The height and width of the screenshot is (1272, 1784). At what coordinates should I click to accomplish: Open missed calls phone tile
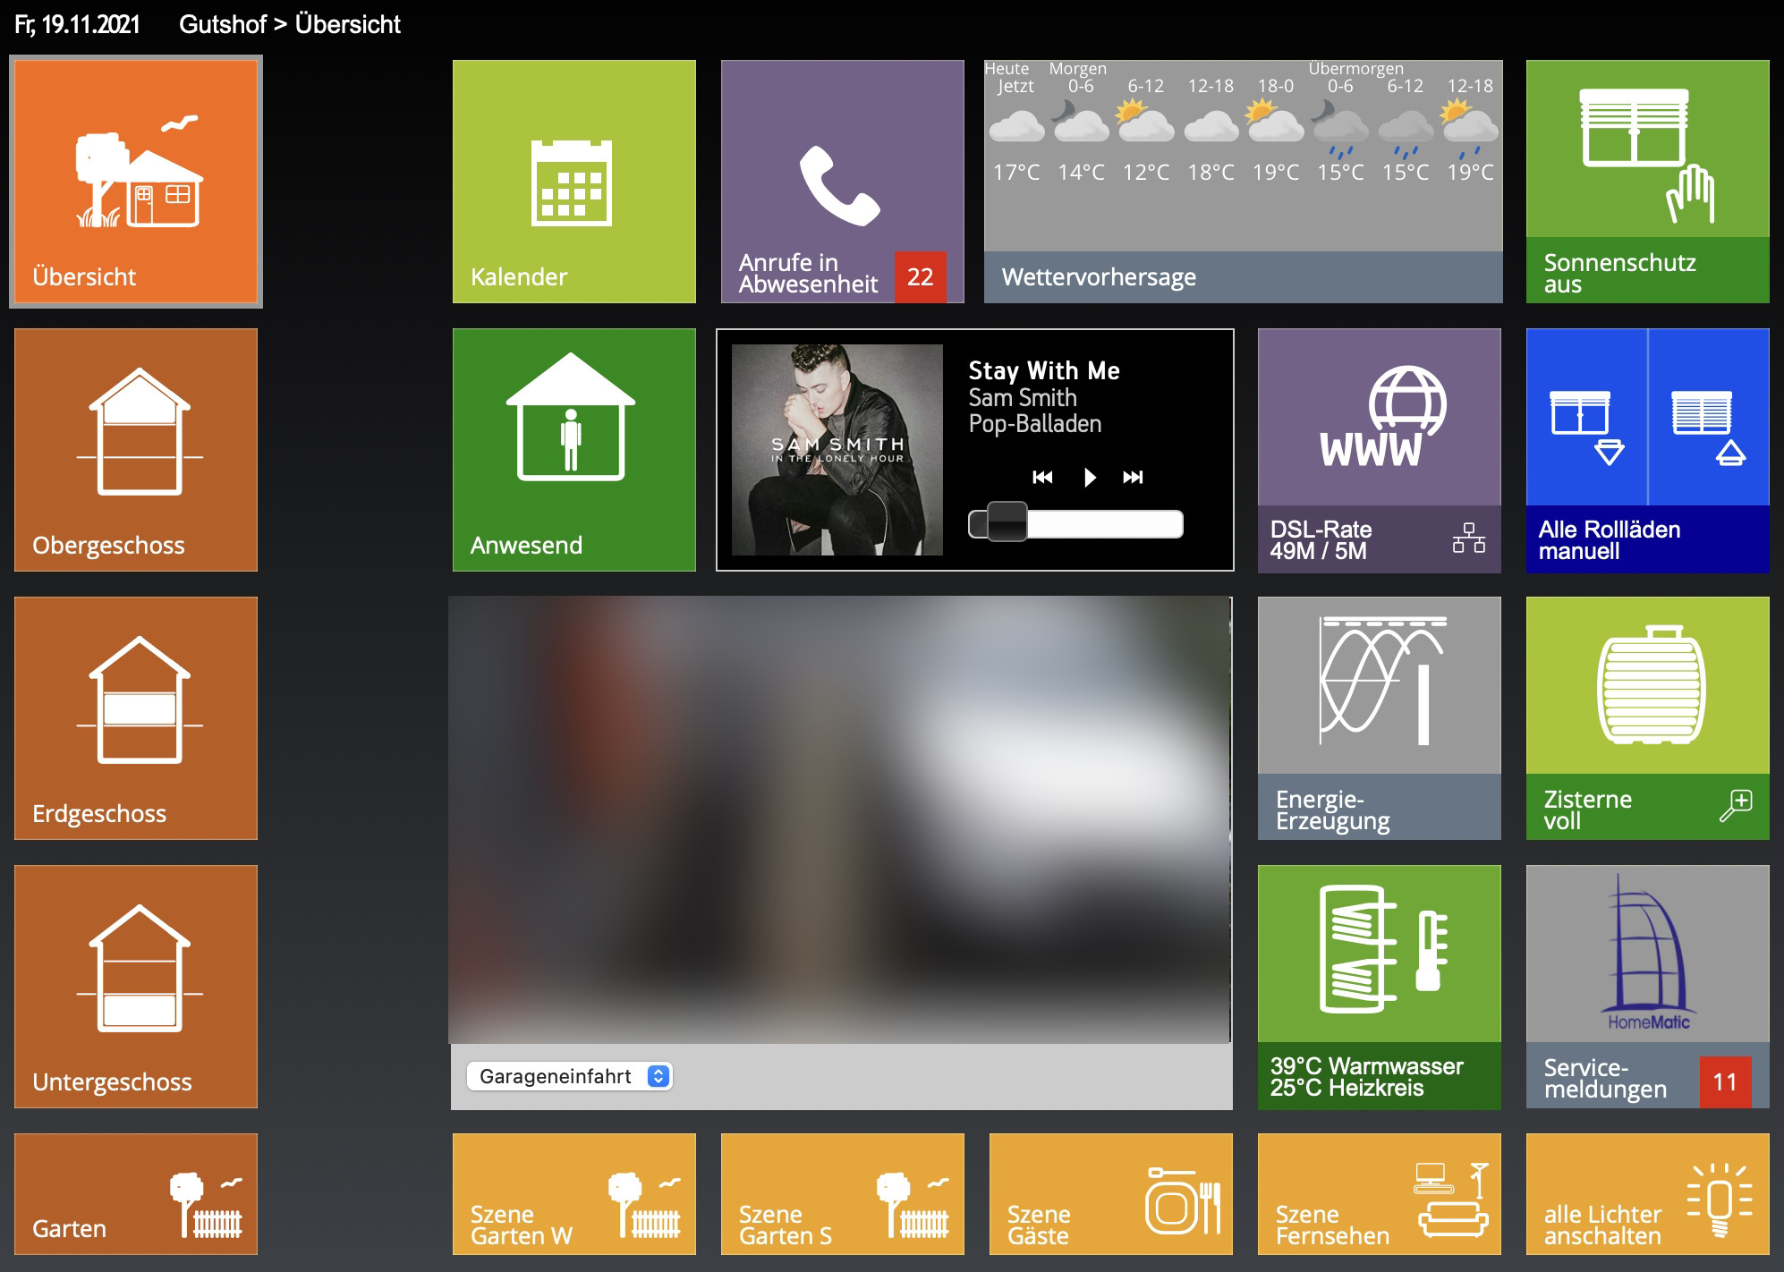click(x=842, y=182)
